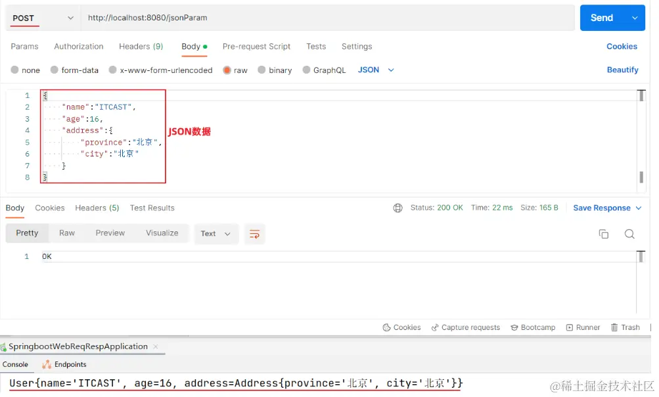Select the binary radio option
The height and width of the screenshot is (397, 659).
pyautogui.click(x=262, y=70)
